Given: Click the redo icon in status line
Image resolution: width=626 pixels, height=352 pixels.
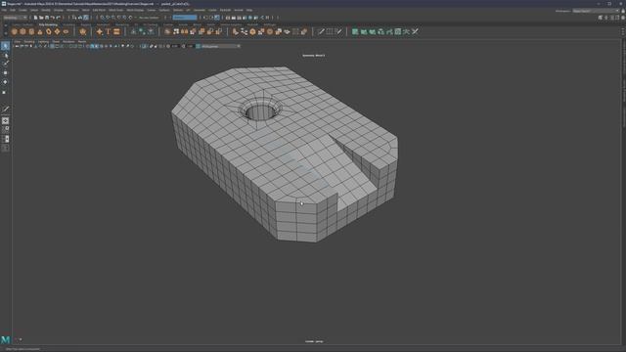Looking at the screenshot, I should click(x=59, y=18).
